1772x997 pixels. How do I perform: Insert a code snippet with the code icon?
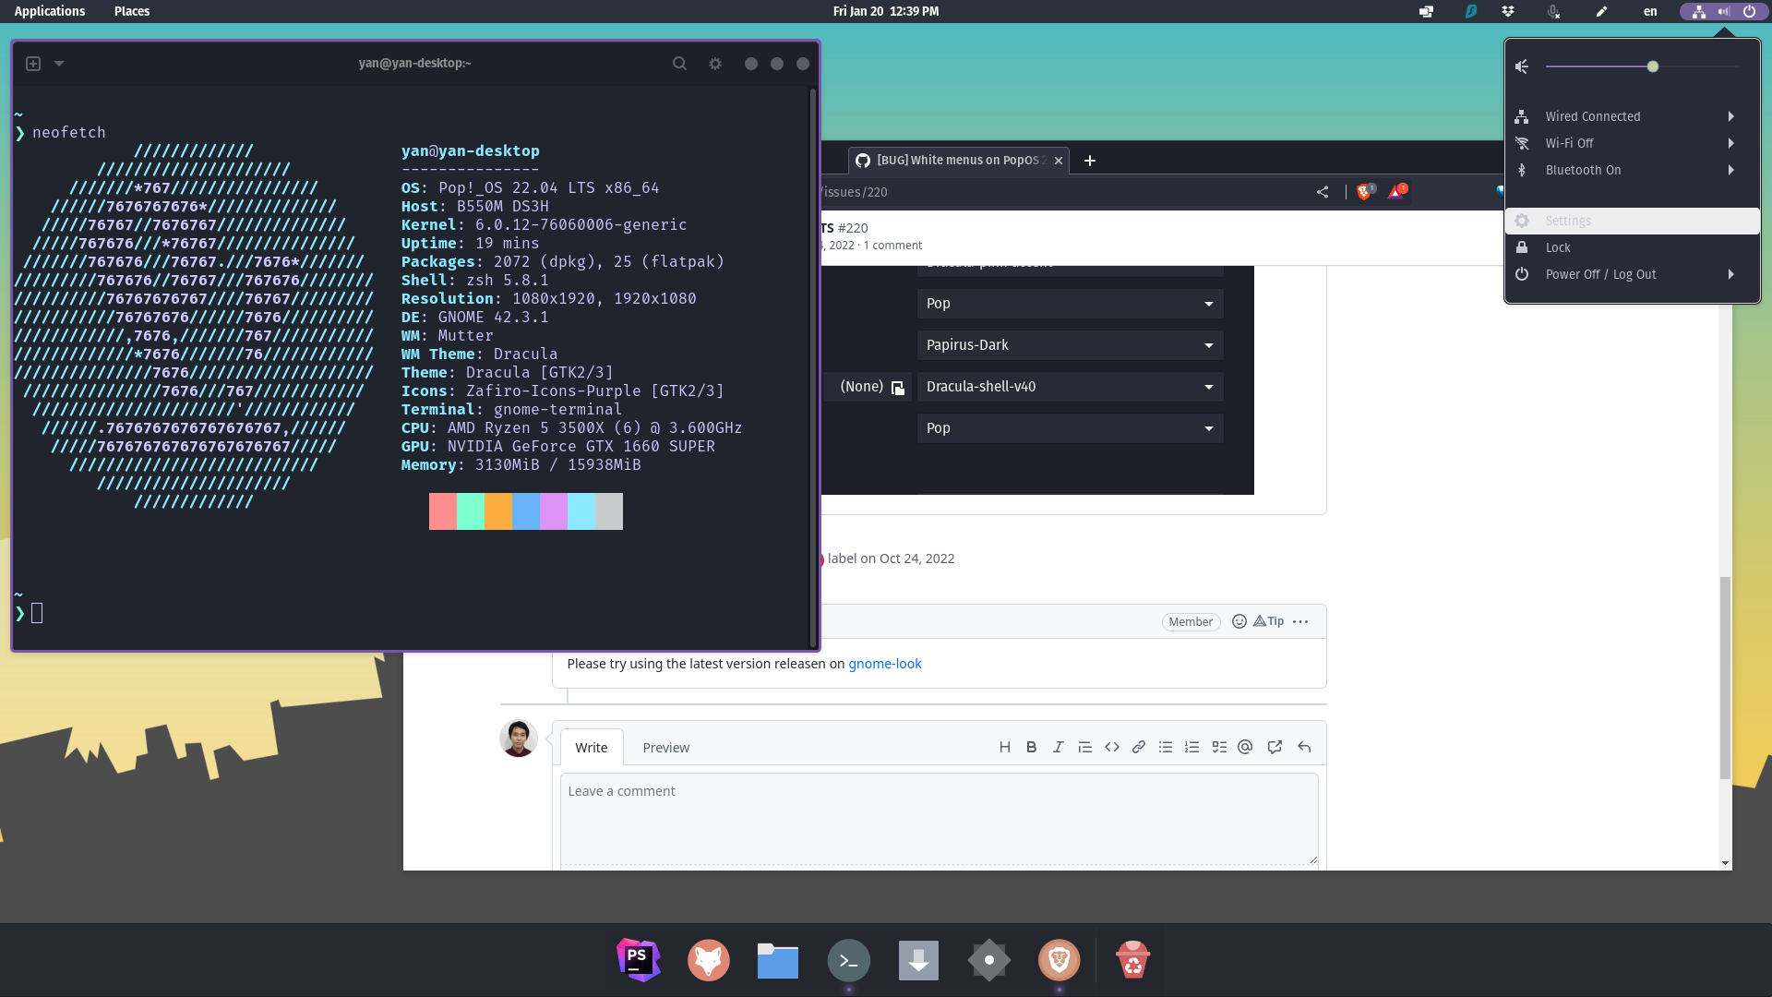click(1111, 747)
